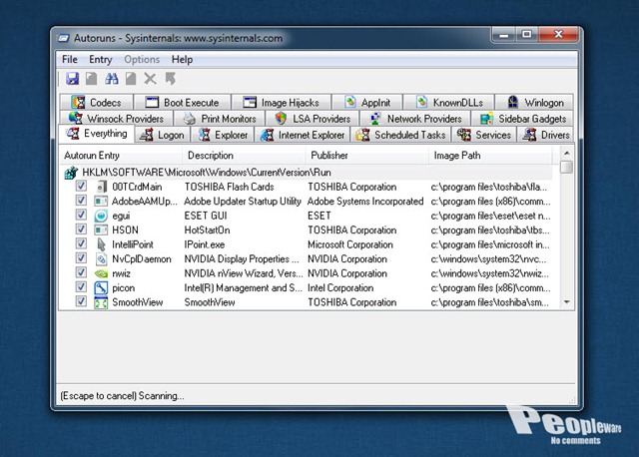Click 'Adobe Systems Incorporated' publisher cell
This screenshot has height=457, width=639.
click(365, 202)
